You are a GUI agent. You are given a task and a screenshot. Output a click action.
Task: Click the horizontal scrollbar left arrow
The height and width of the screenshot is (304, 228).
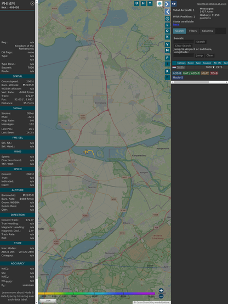tap(172, 82)
